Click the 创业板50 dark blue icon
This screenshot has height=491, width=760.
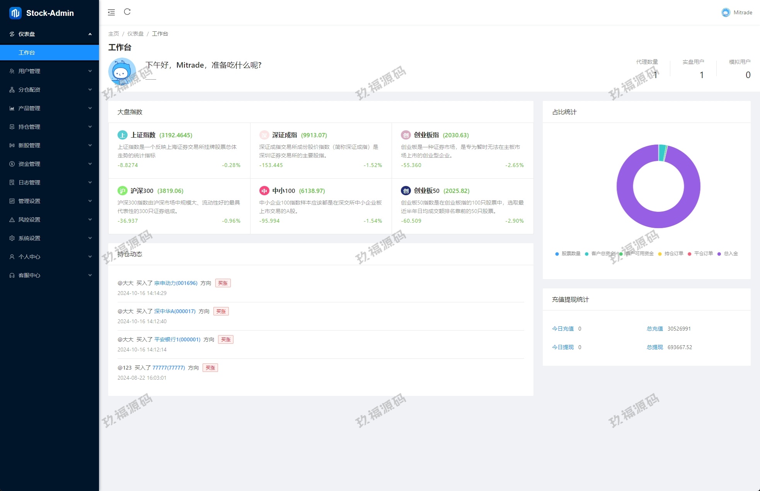point(406,191)
